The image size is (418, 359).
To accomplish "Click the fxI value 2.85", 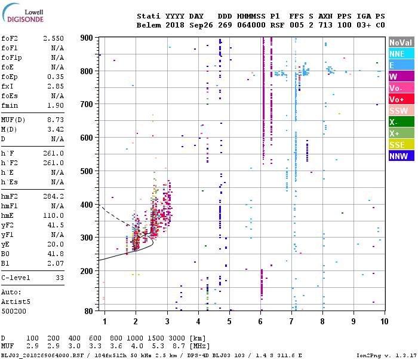I will (x=56, y=87).
